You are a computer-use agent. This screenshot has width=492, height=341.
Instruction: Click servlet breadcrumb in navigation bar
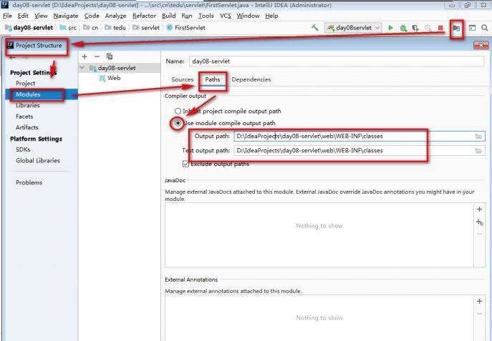point(147,28)
